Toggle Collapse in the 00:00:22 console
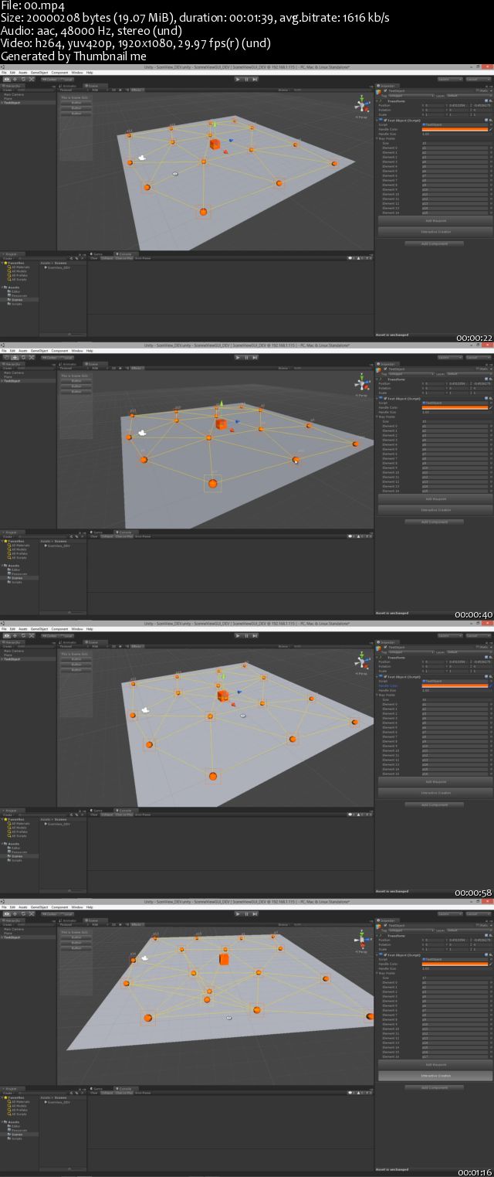The height and width of the screenshot is (1177, 494). point(107,258)
